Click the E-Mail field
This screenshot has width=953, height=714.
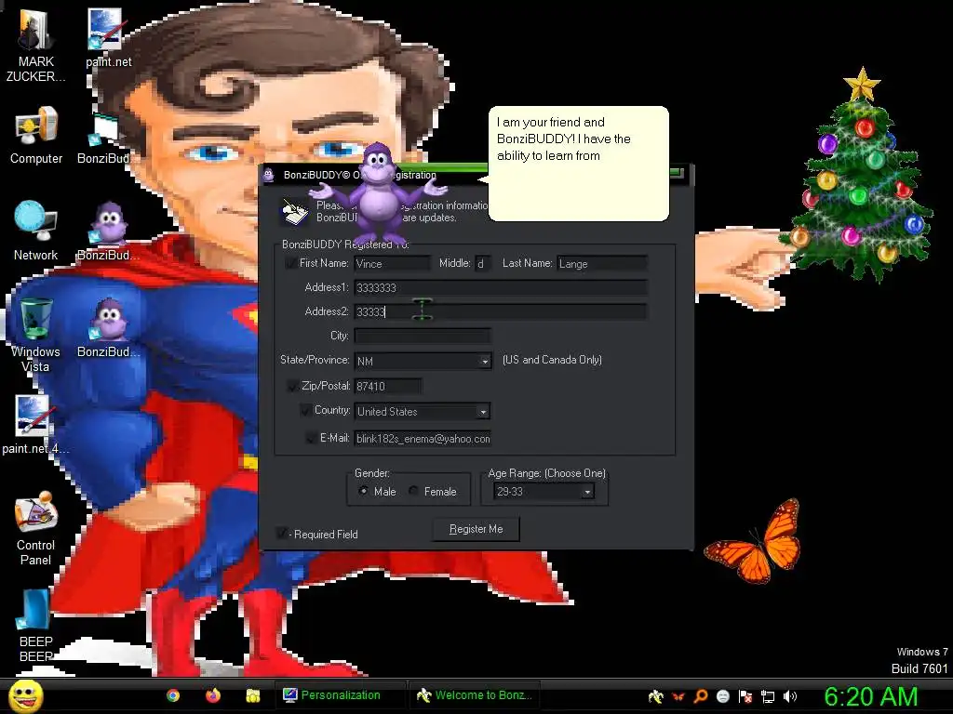[x=423, y=439]
